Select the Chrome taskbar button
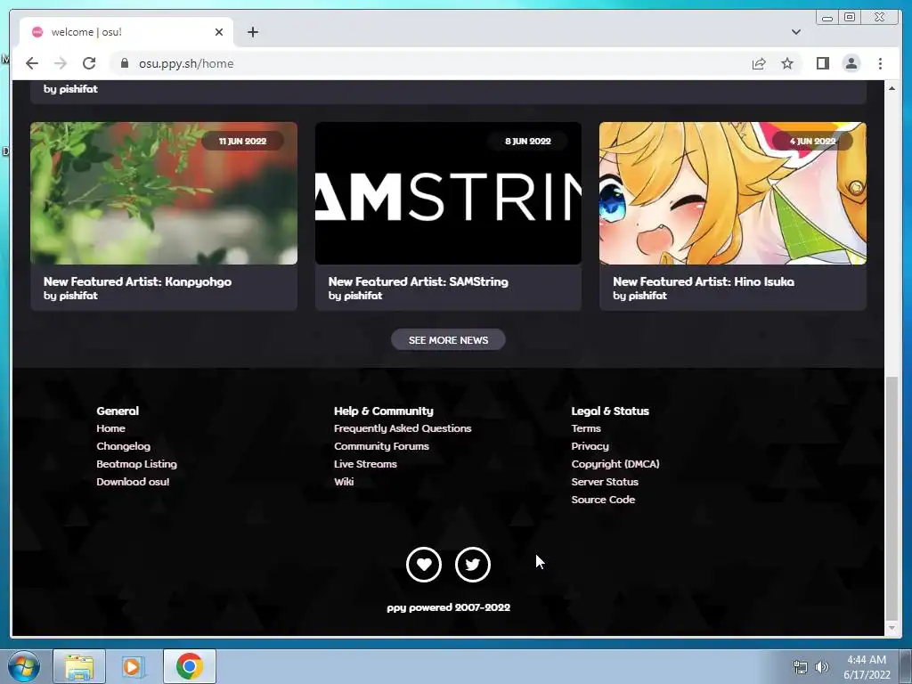912x684 pixels. tap(189, 666)
